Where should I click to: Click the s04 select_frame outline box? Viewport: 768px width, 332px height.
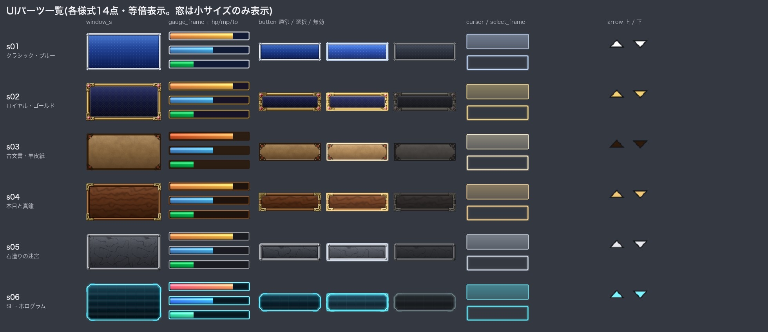[498, 213]
